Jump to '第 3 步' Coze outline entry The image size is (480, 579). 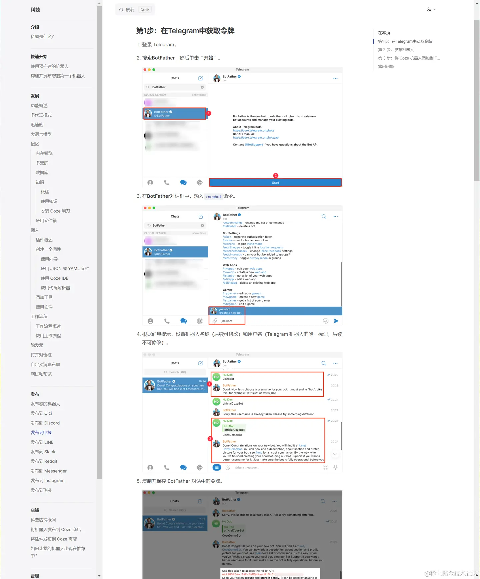(409, 58)
